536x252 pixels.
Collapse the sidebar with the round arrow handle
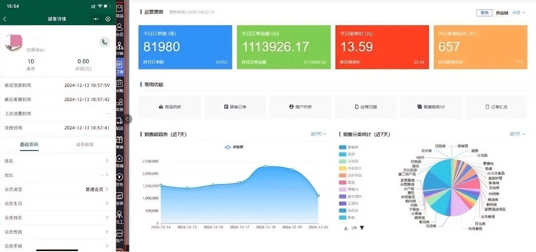[x=128, y=119]
